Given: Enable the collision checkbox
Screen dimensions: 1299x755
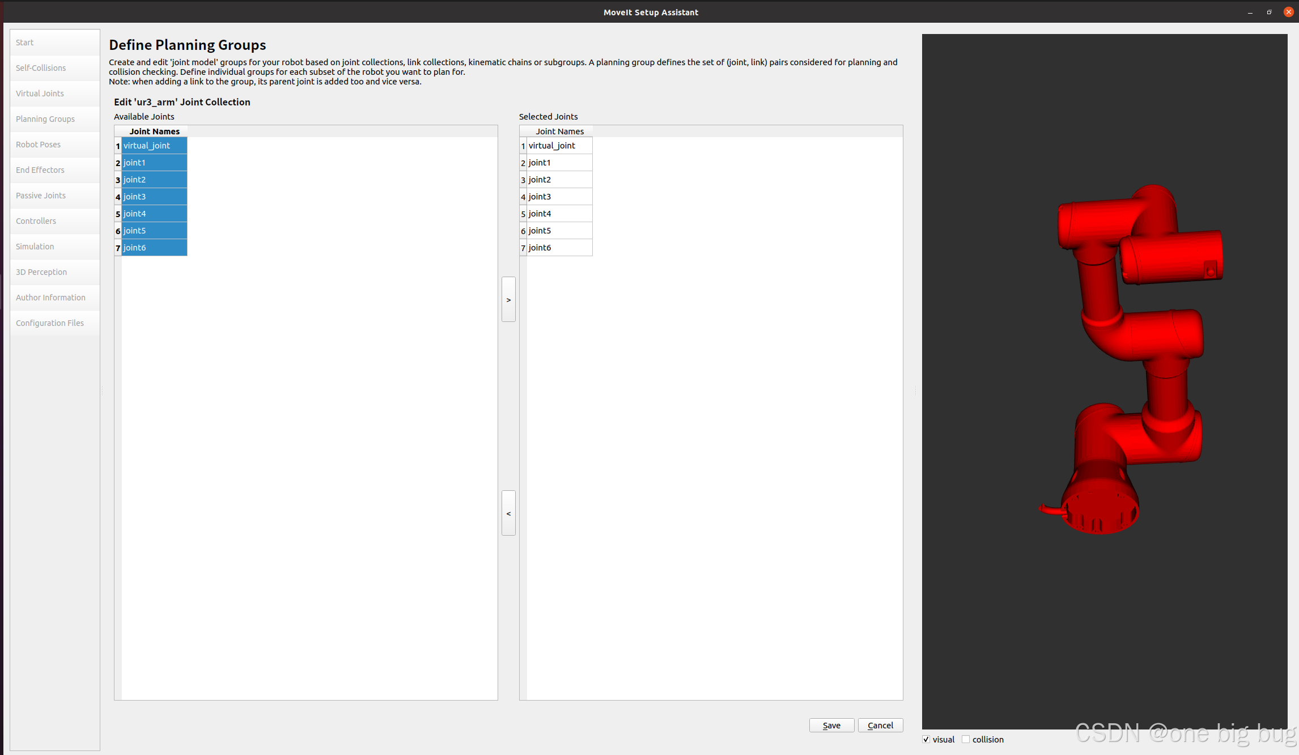Looking at the screenshot, I should tap(966, 739).
